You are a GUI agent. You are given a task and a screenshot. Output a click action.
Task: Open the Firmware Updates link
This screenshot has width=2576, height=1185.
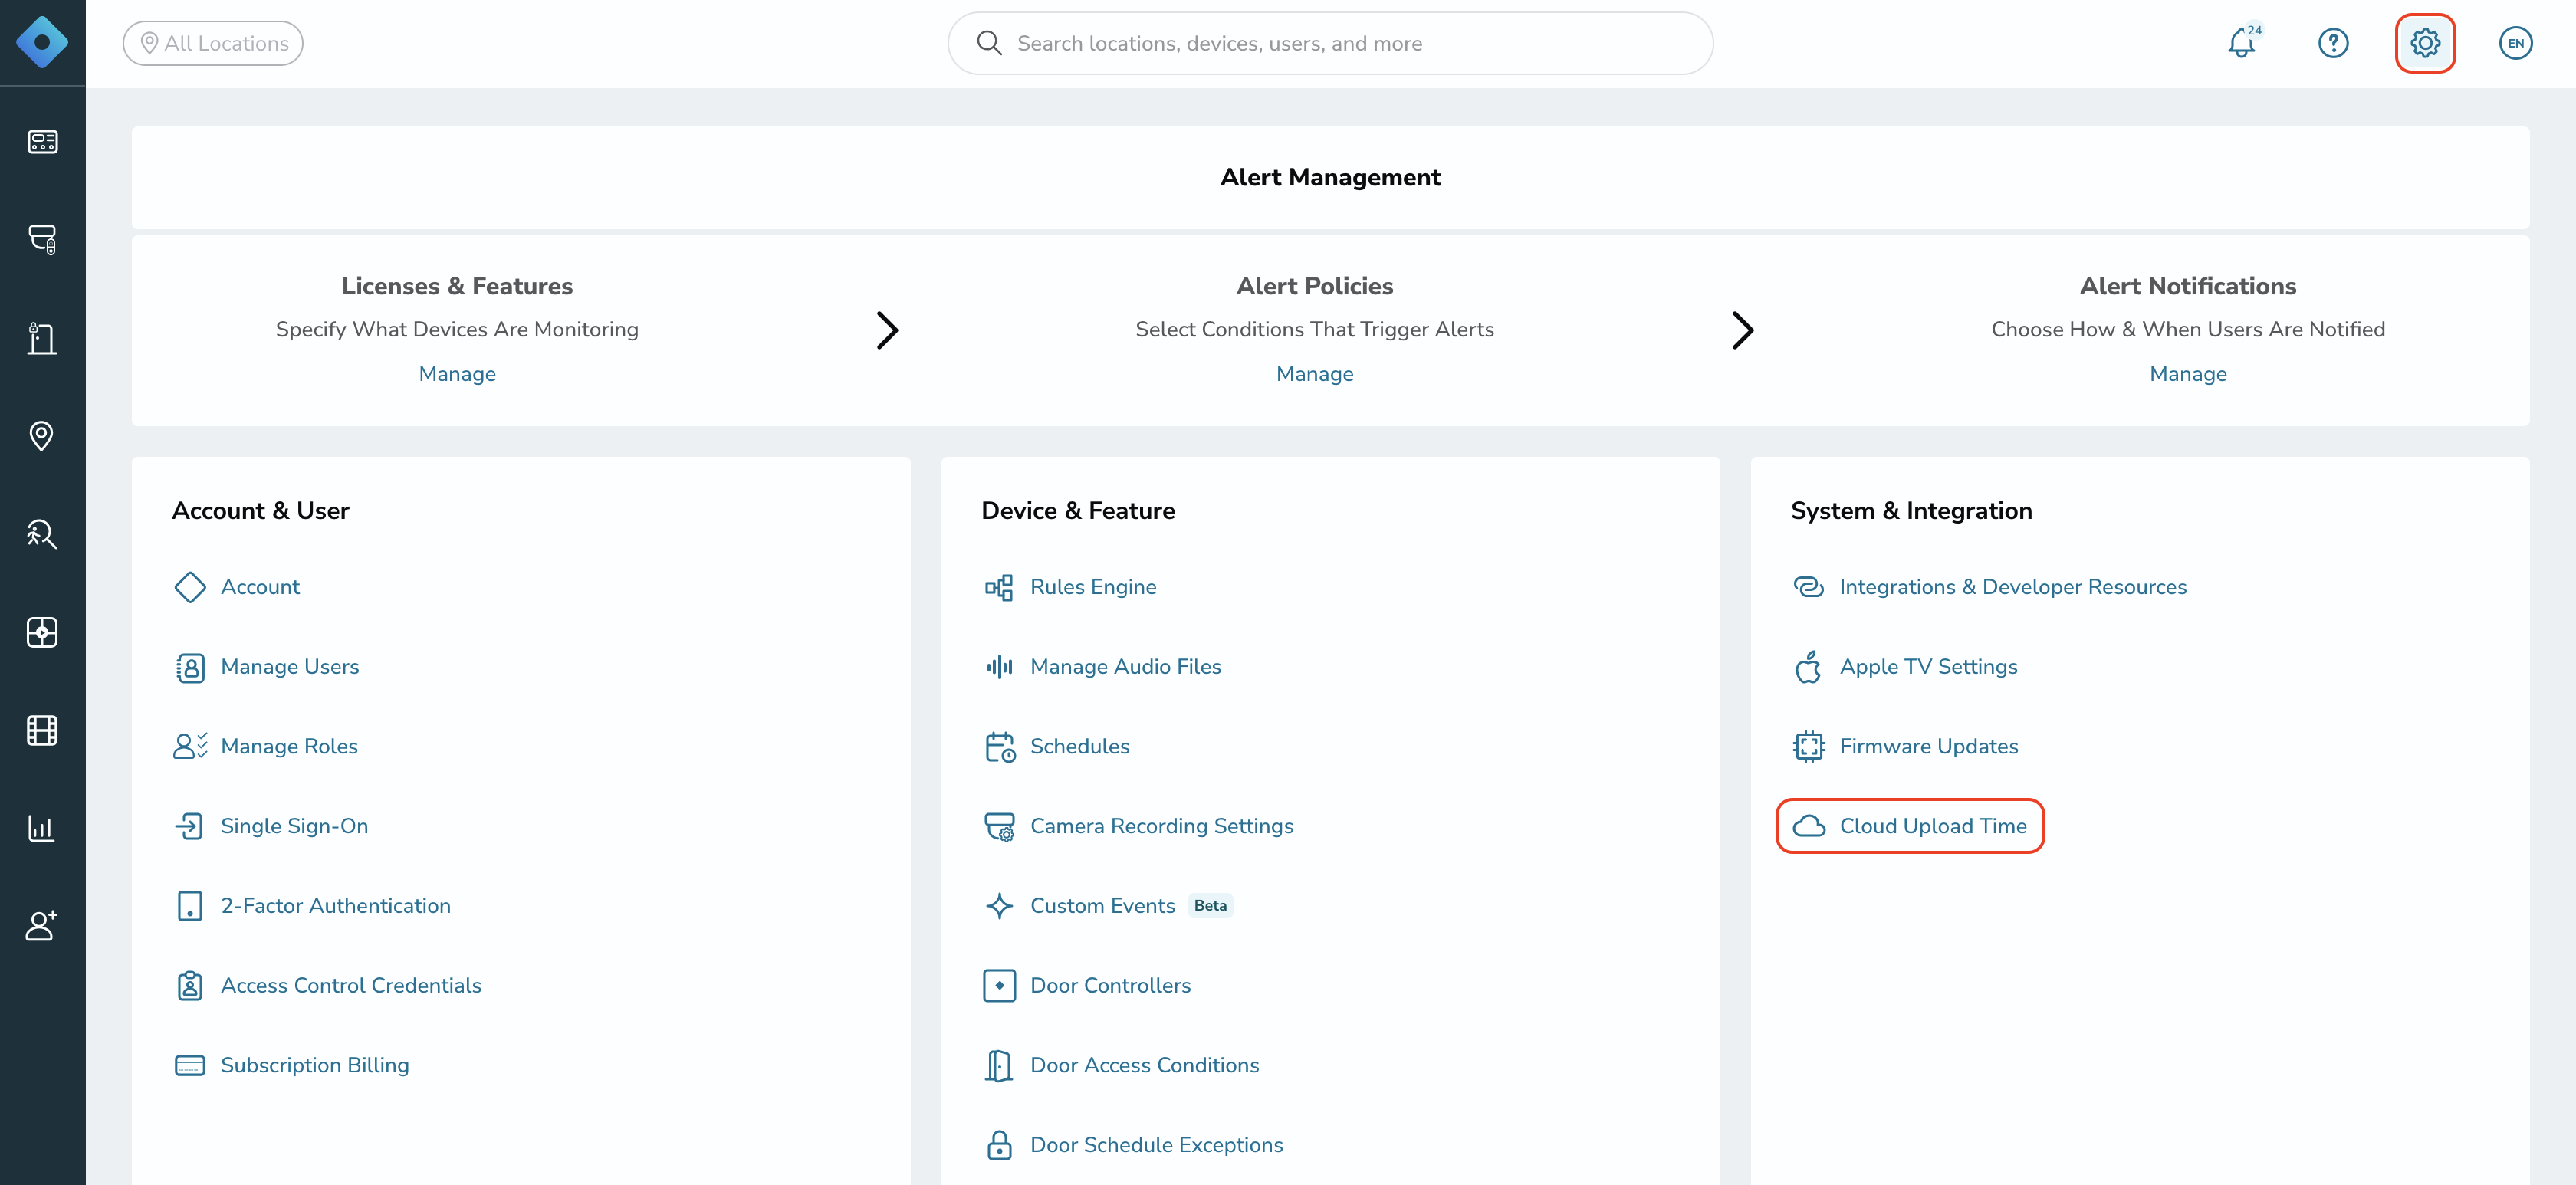[x=1928, y=747]
